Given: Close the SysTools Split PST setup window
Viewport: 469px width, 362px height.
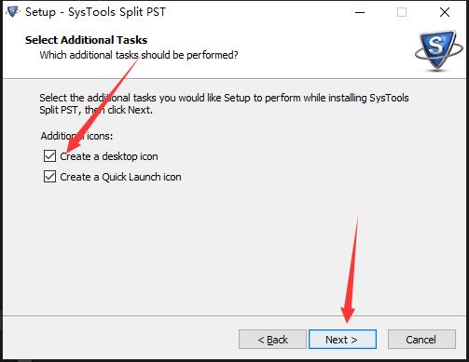Looking at the screenshot, I should [x=445, y=12].
